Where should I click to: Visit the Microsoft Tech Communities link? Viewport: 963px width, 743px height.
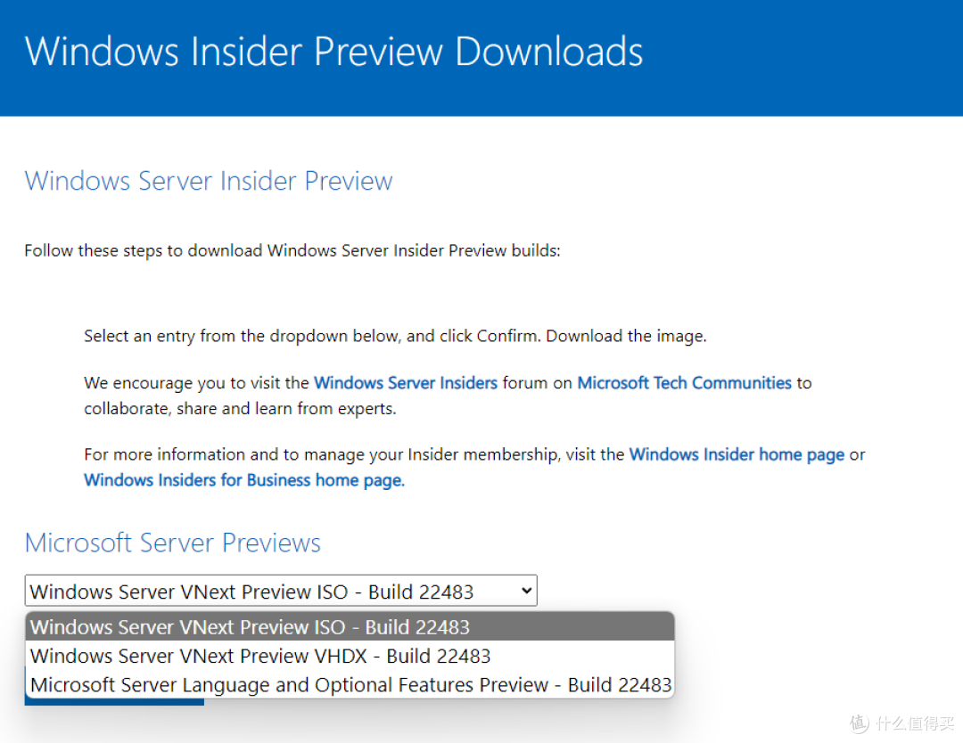684,382
